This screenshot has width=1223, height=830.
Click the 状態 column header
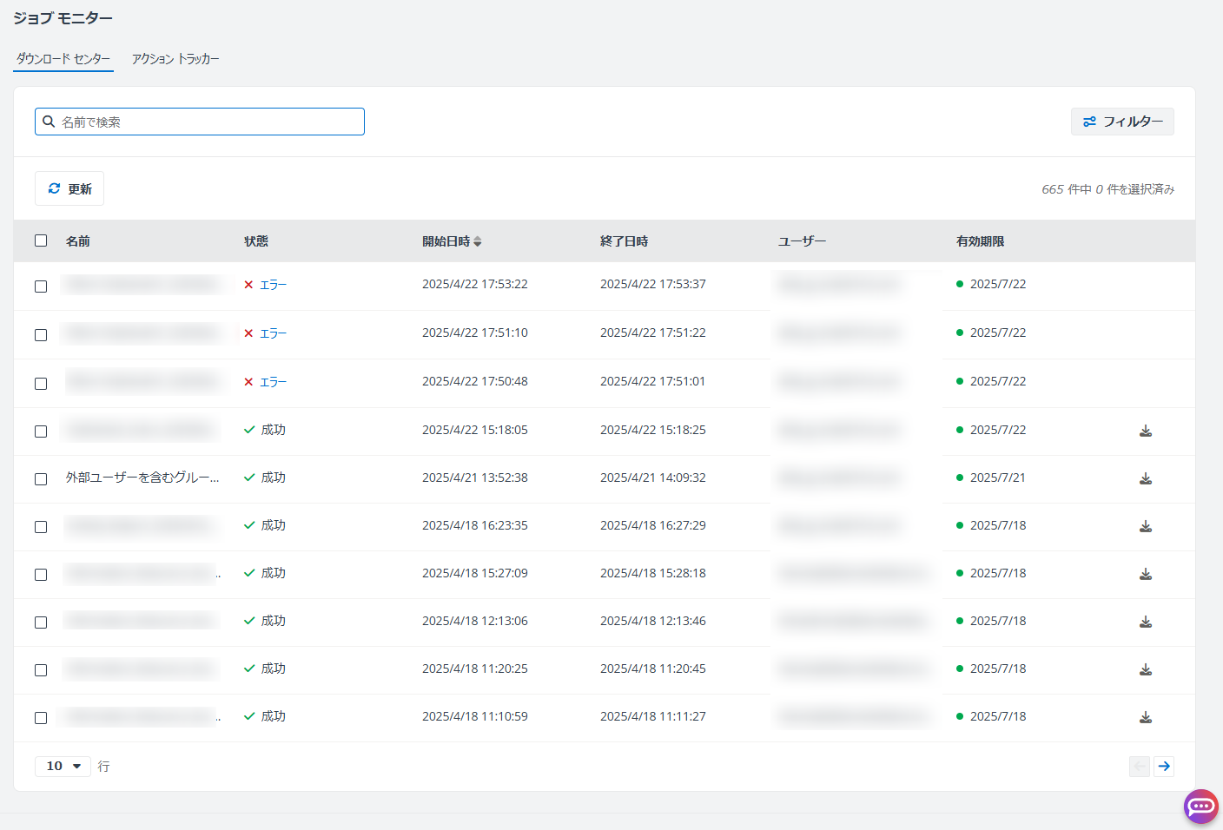(256, 241)
